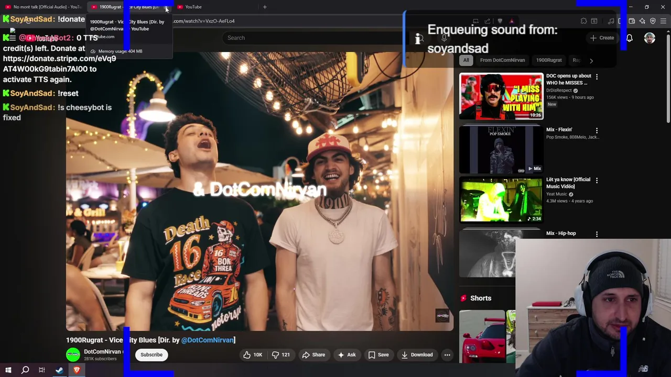Image resolution: width=671 pixels, height=377 pixels.
Task: Open Windows taskbar search
Action: (x=25, y=370)
